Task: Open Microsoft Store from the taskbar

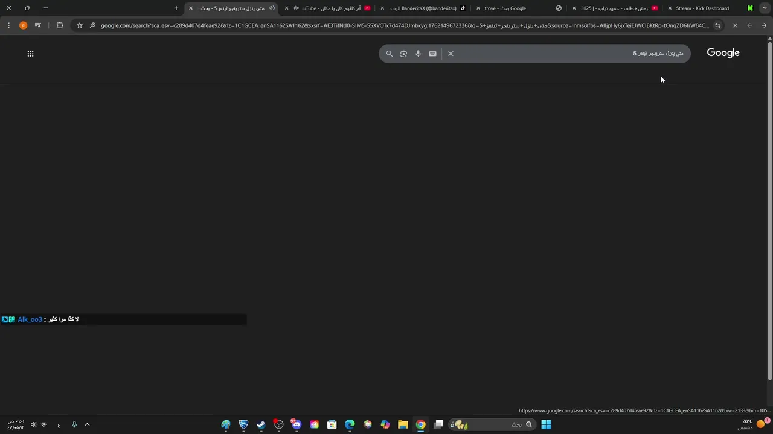Action: pos(332,424)
